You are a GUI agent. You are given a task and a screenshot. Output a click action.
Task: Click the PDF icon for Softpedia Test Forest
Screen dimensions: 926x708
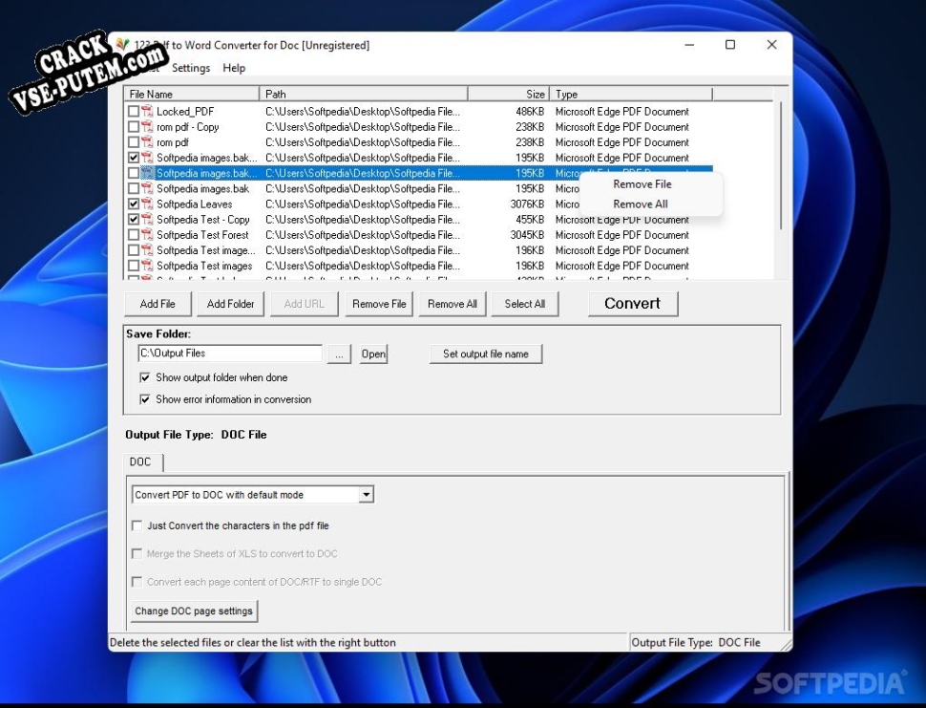147,235
